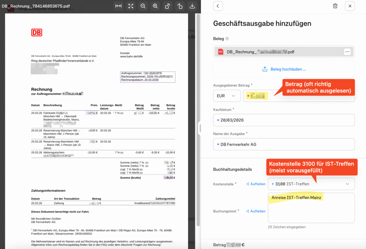Click the Kaufdatum date field
Screen dimensions: 366x249
click(x=284, y=120)
